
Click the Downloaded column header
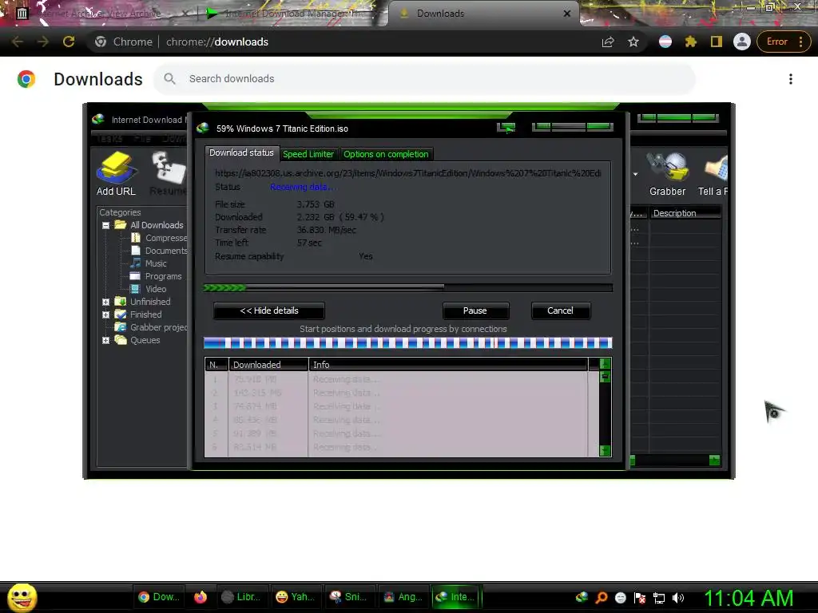point(268,364)
